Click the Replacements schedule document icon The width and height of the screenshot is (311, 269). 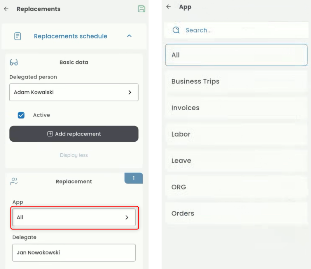17,36
